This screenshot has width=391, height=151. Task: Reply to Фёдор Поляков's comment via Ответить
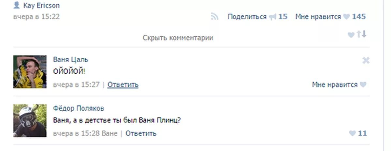pyautogui.click(x=141, y=133)
